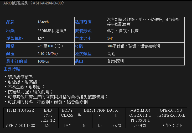Screen dimensions: 192x133
Task: Select the ID value 8
Action: pyautogui.click(x=84, y=126)
